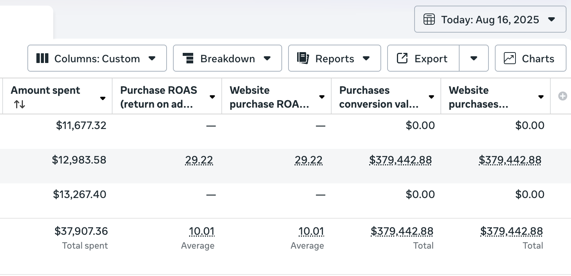Click the Export share icon
This screenshot has width=571, height=276.
point(402,58)
